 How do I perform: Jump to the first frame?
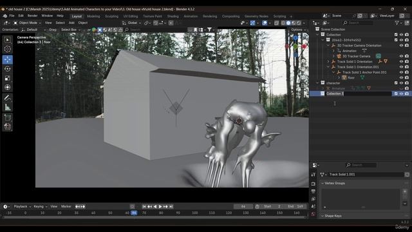(144, 207)
